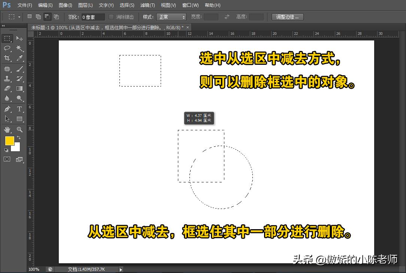Select the Move tool
The width and height of the screenshot is (406, 273).
click(19, 38)
